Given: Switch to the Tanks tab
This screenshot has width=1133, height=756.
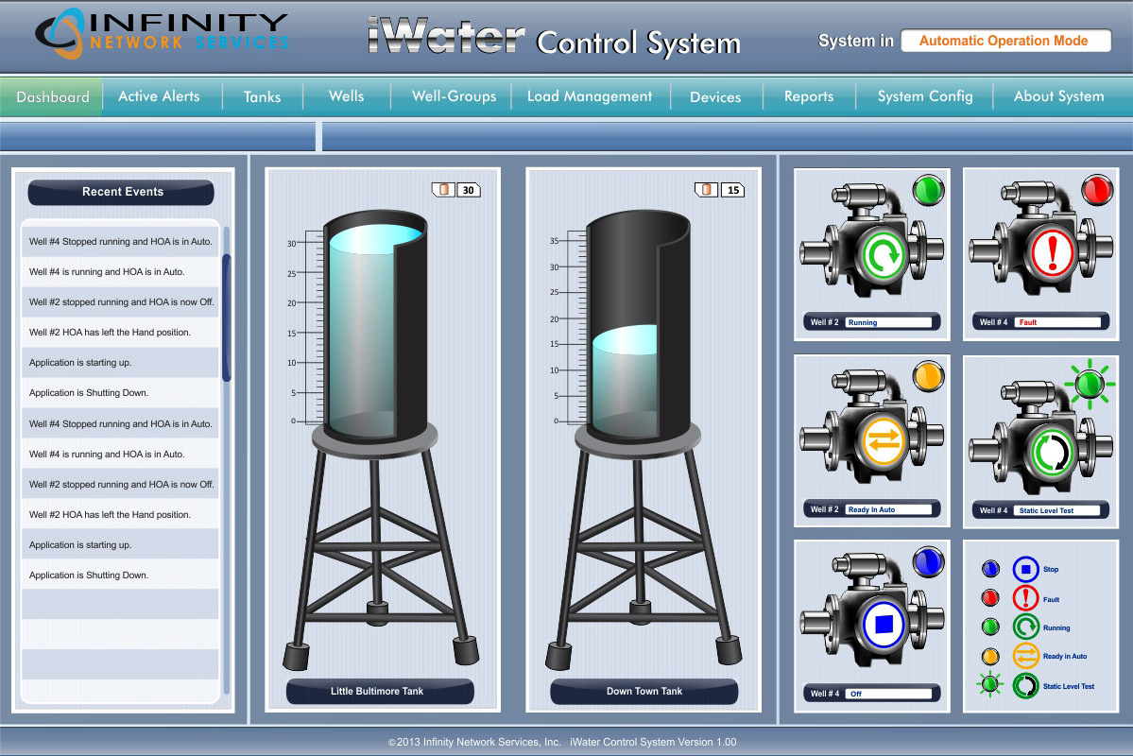Looking at the screenshot, I should pos(262,96).
